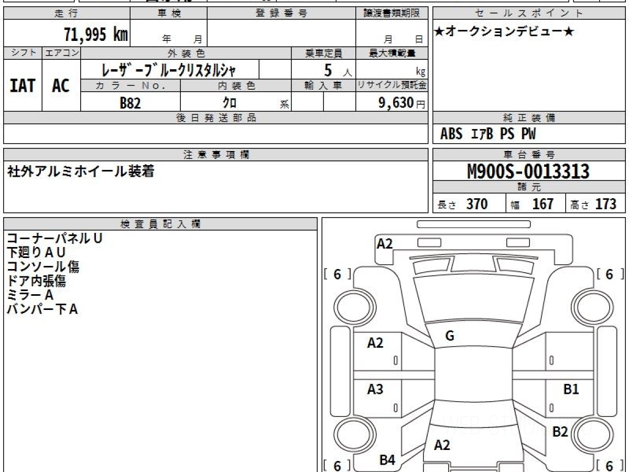The width and height of the screenshot is (629, 472).
Task: Click inspector note ミラーA
Action: 30,295
